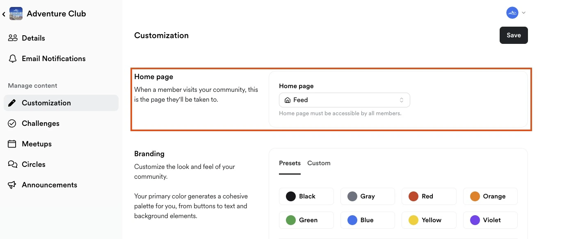Choose the Blue color preset

[x=368, y=220]
